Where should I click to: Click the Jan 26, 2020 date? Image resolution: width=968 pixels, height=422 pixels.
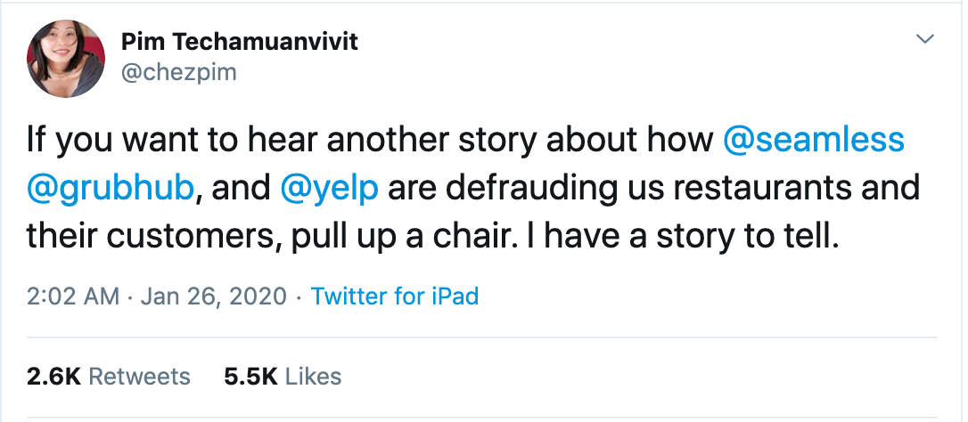(213, 296)
